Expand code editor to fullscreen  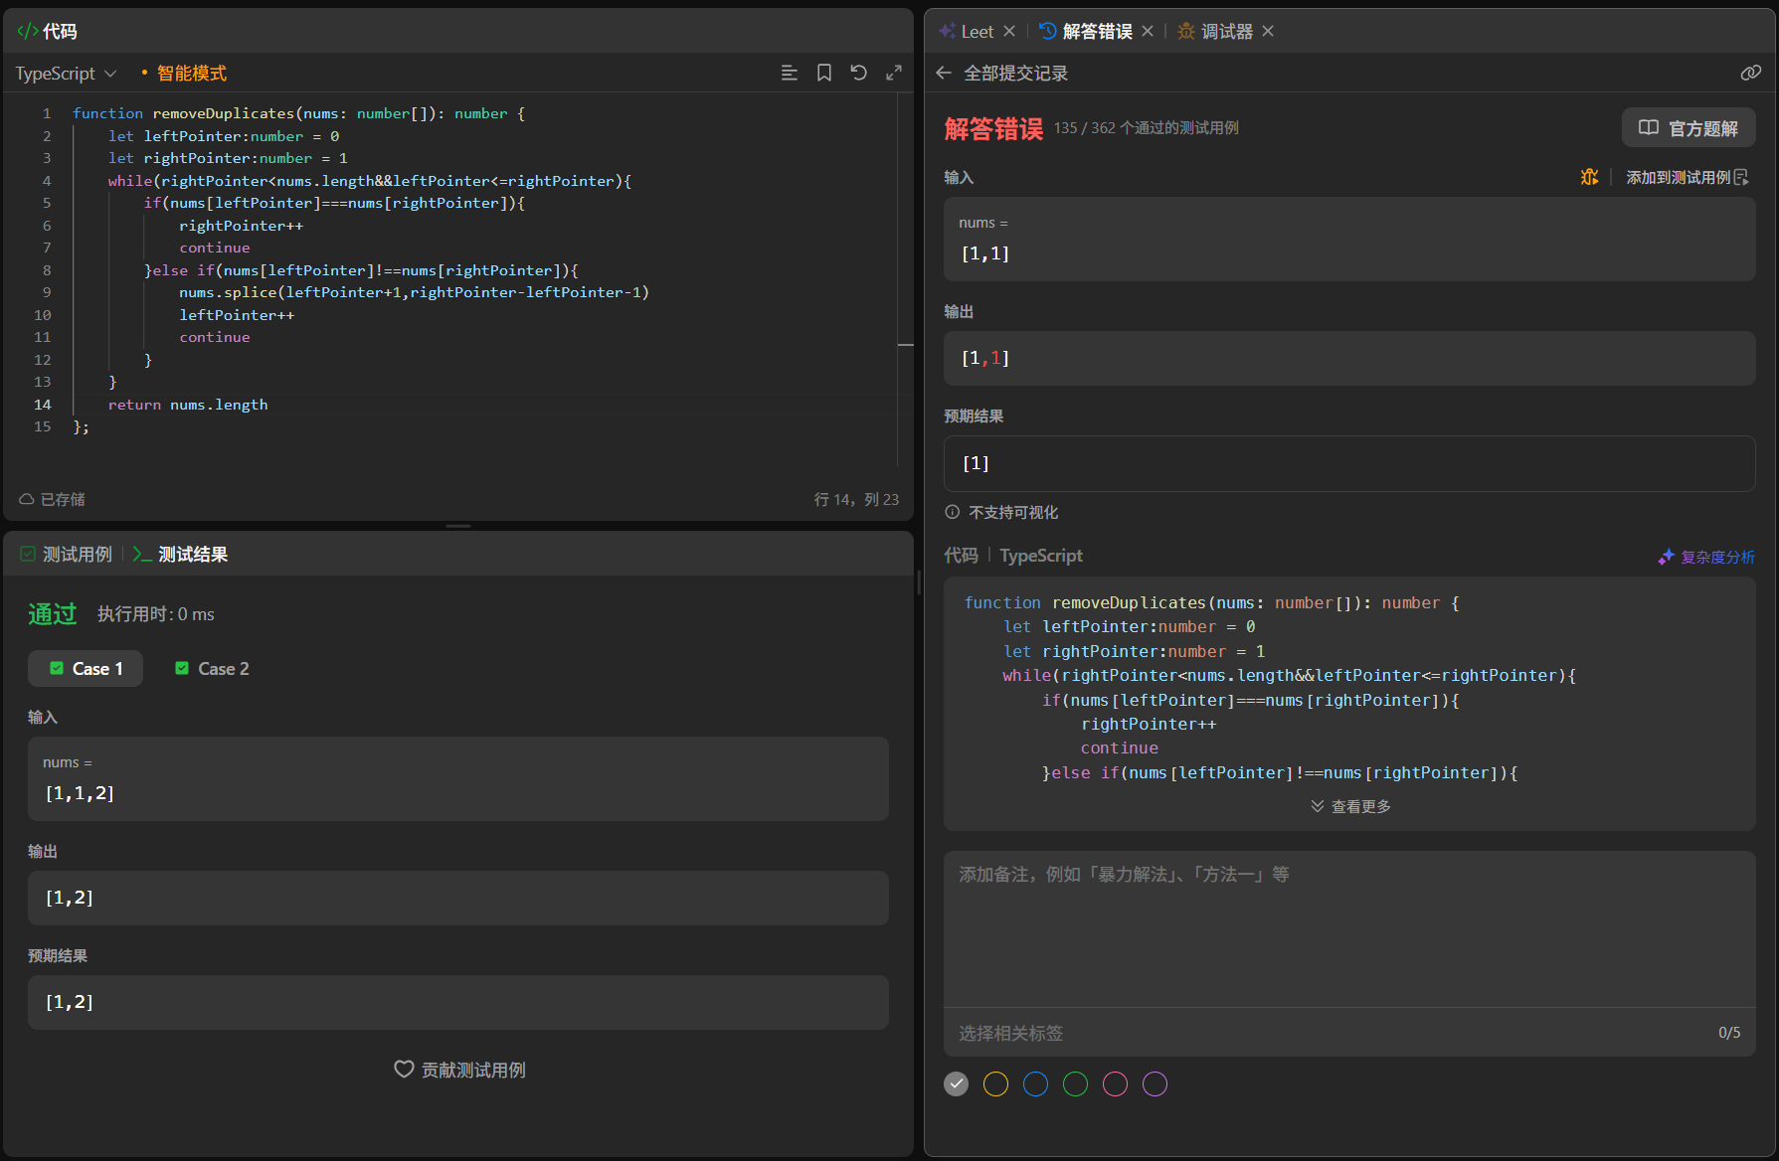[894, 74]
